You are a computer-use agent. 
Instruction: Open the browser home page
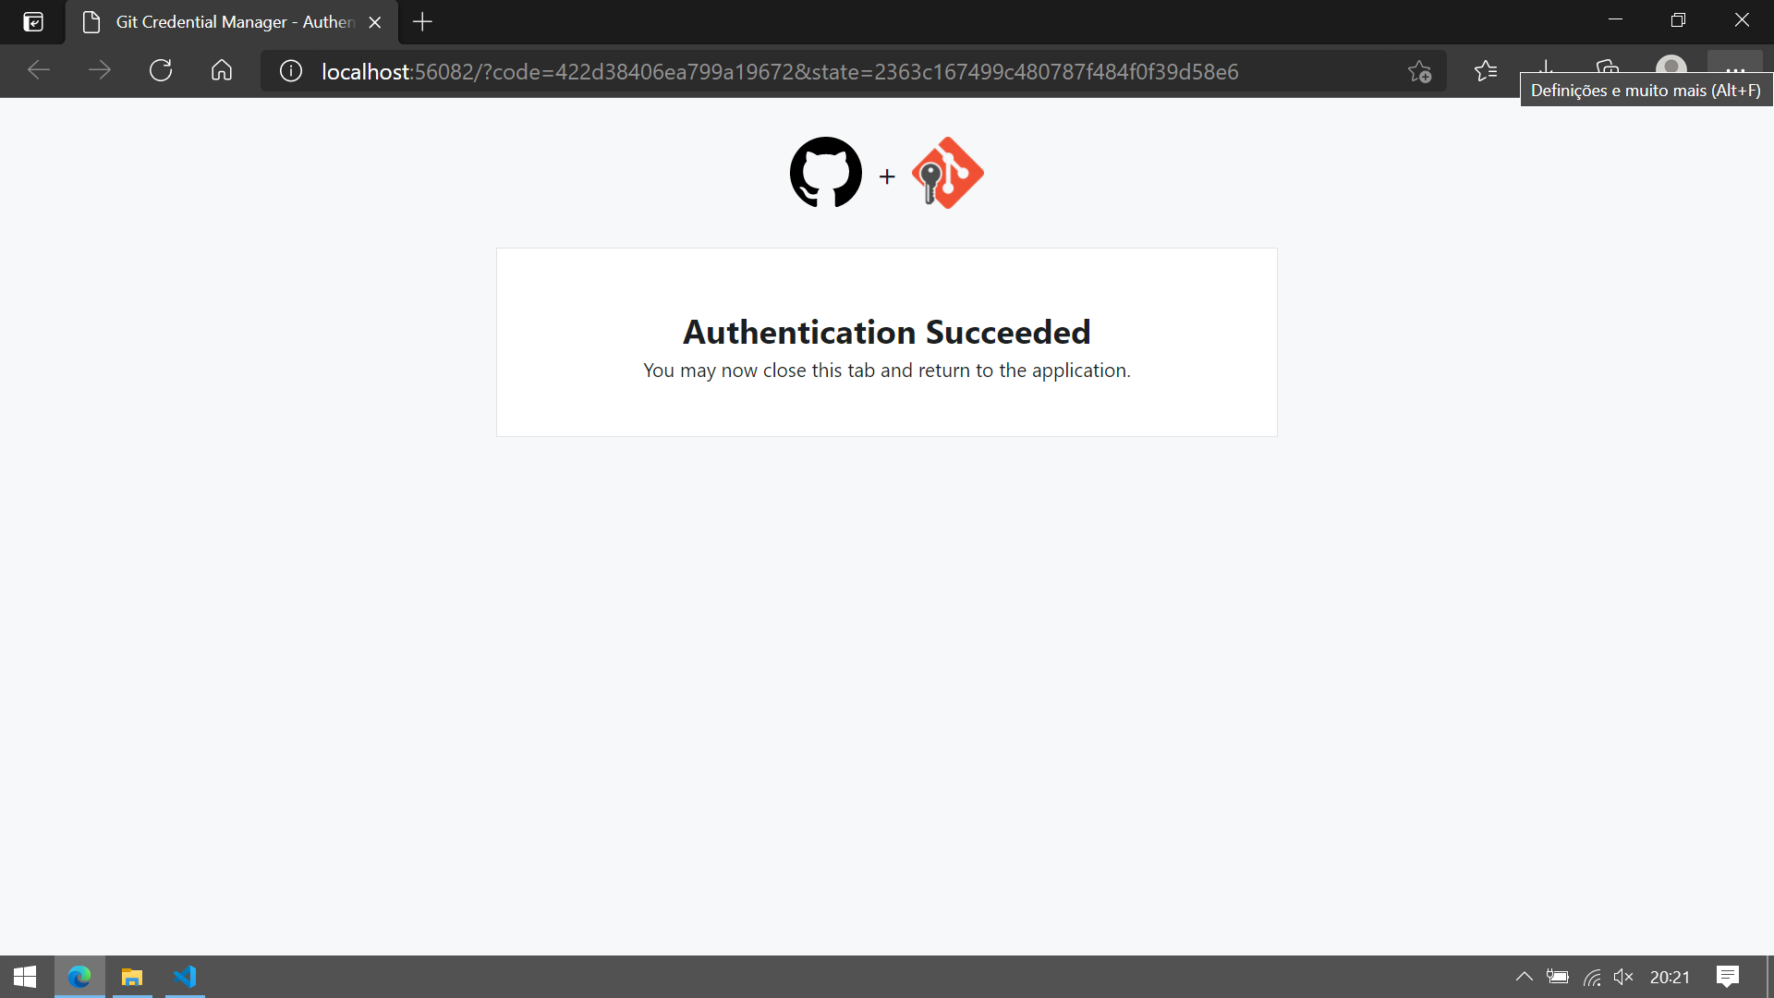click(222, 71)
